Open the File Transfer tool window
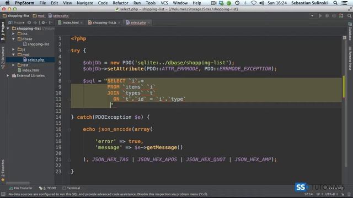This screenshot has height=198, width=353. [21, 188]
